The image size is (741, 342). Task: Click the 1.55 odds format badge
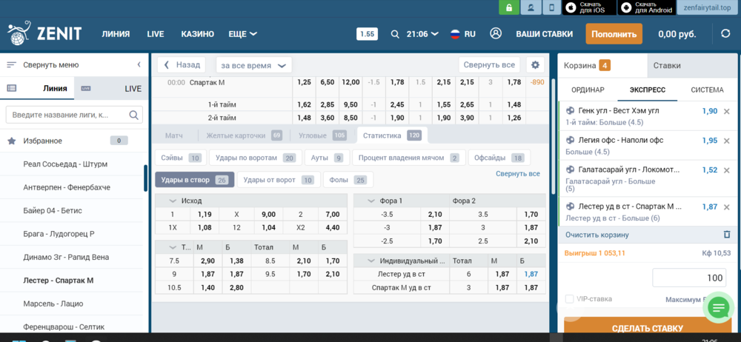367,34
